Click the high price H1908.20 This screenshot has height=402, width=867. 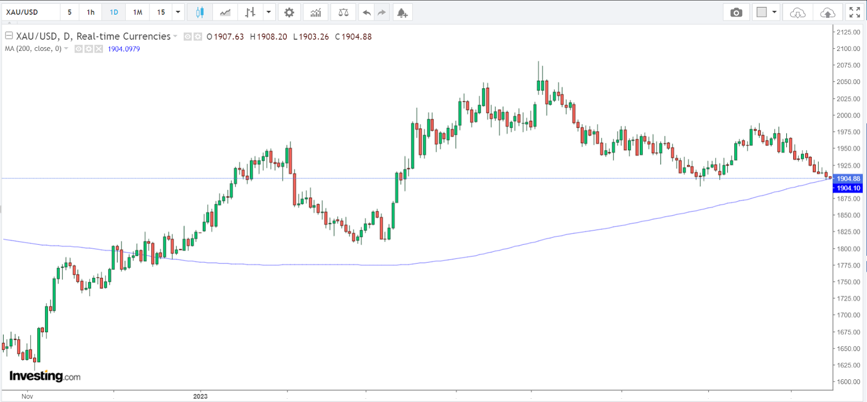(x=269, y=37)
